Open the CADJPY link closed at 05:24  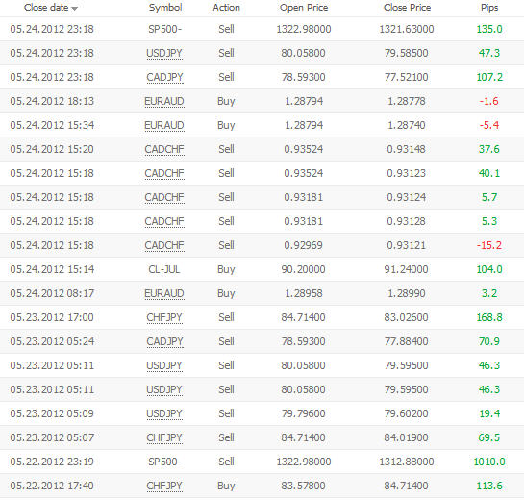[x=164, y=341]
